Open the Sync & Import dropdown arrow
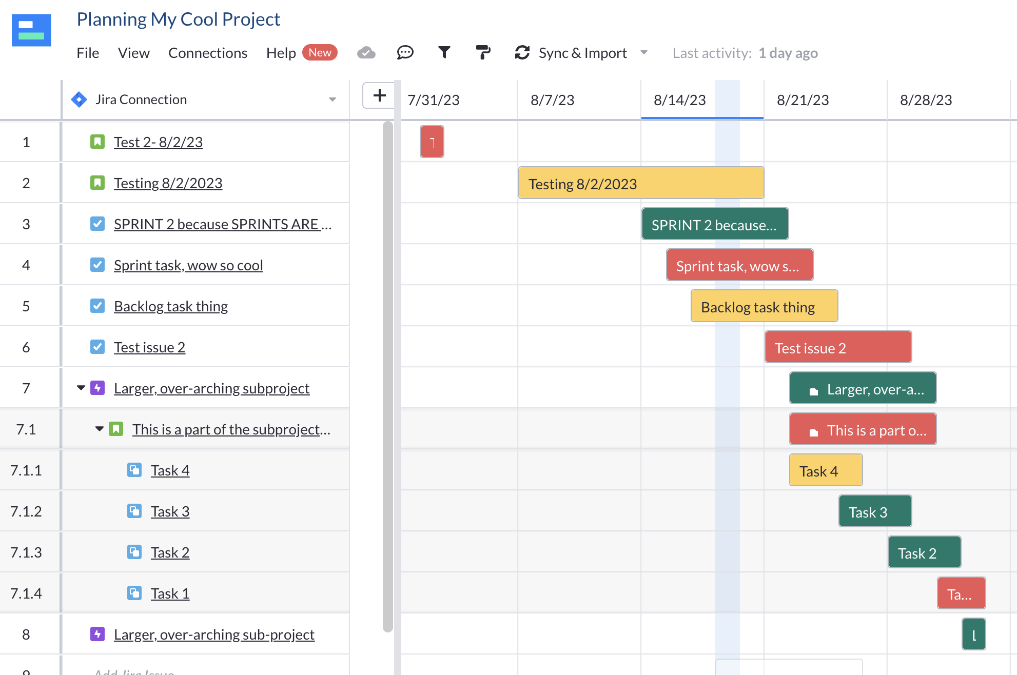Screen dimensions: 1017x675 pyautogui.click(x=644, y=53)
